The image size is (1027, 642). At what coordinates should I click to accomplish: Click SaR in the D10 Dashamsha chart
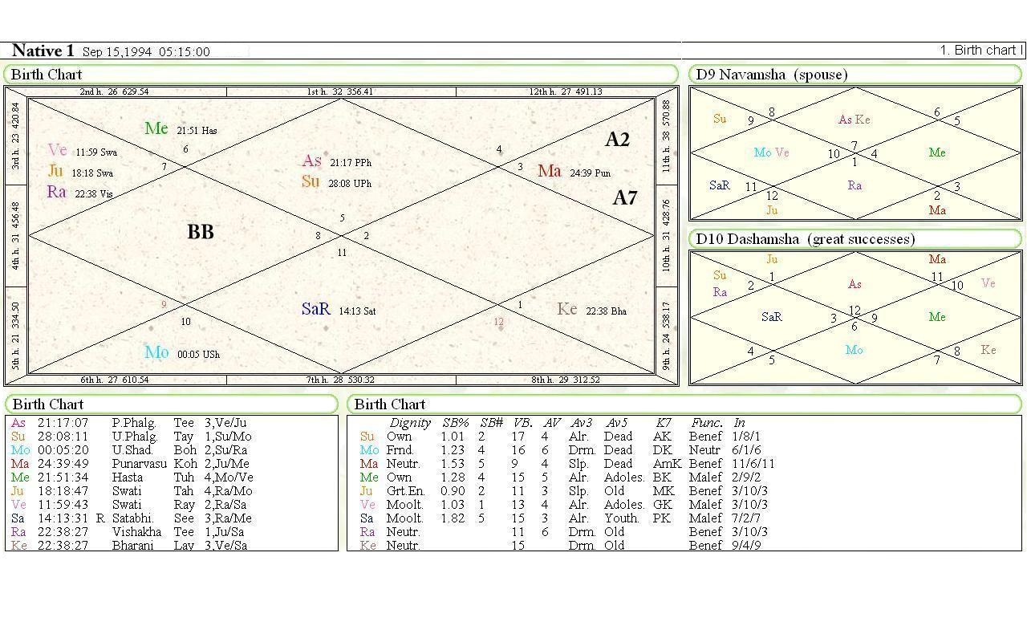click(x=772, y=317)
